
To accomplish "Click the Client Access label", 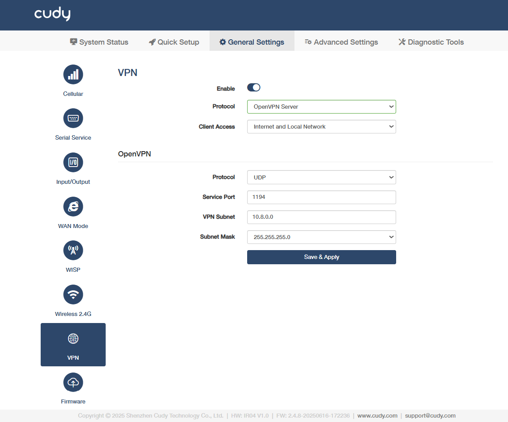I will pos(217,127).
